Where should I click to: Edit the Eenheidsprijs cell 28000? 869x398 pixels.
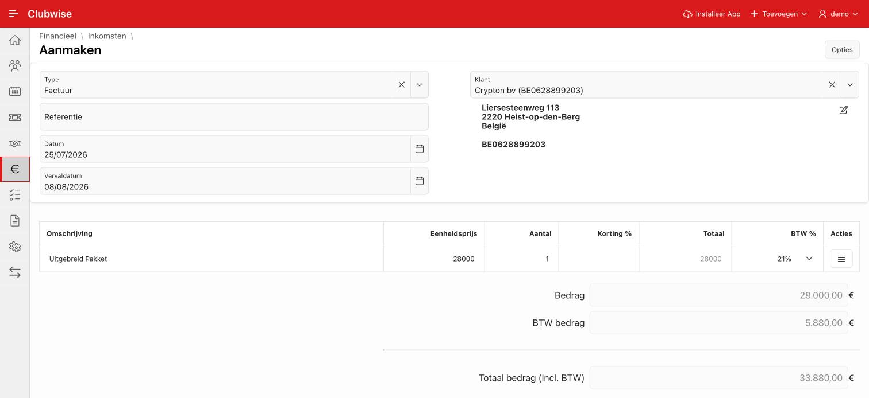pos(434,259)
